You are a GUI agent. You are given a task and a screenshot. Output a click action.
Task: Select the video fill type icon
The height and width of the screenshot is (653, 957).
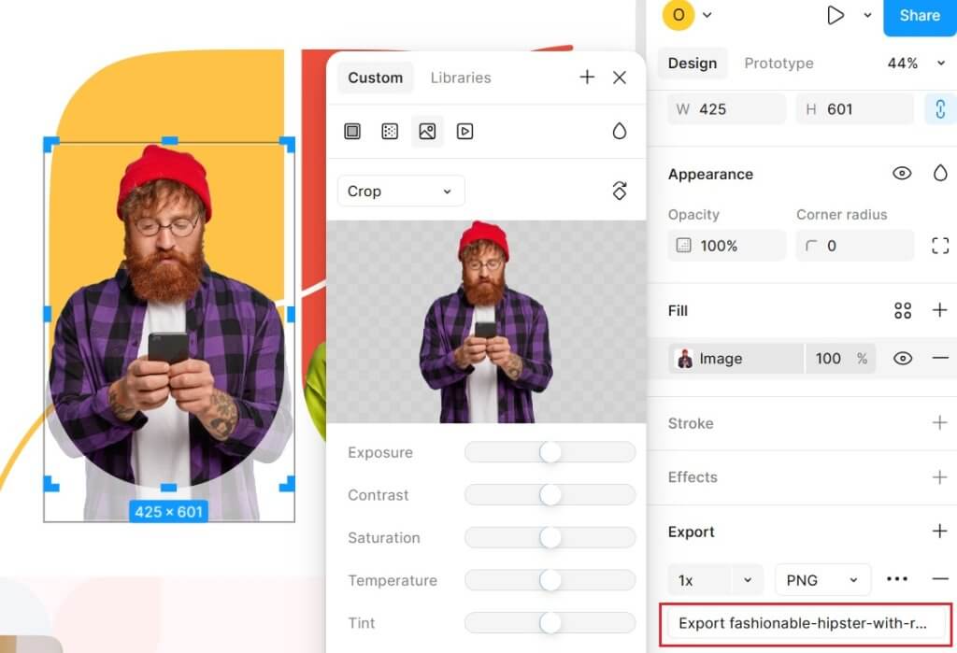(464, 132)
